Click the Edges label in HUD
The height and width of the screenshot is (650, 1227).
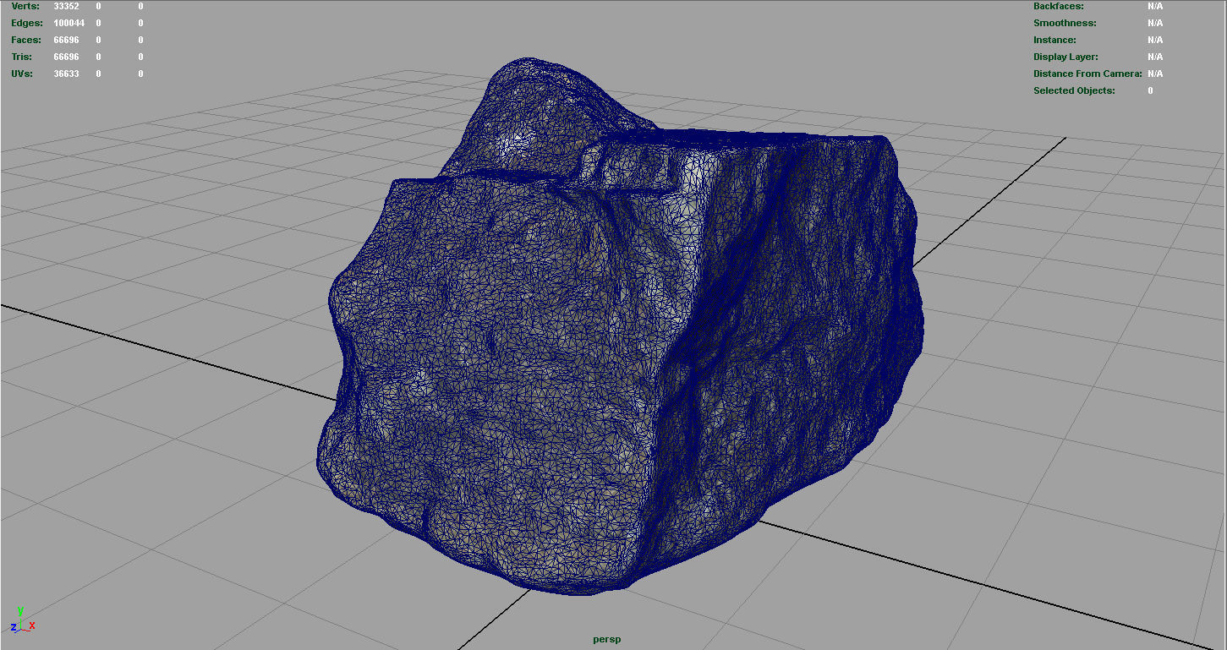pyautogui.click(x=27, y=23)
